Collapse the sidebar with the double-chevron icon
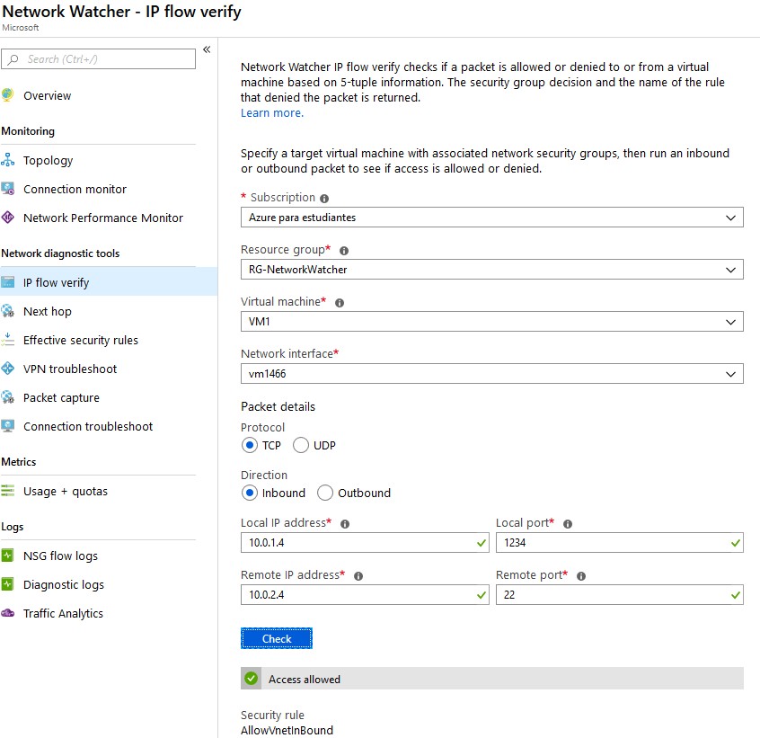760x738 pixels. pos(207,49)
